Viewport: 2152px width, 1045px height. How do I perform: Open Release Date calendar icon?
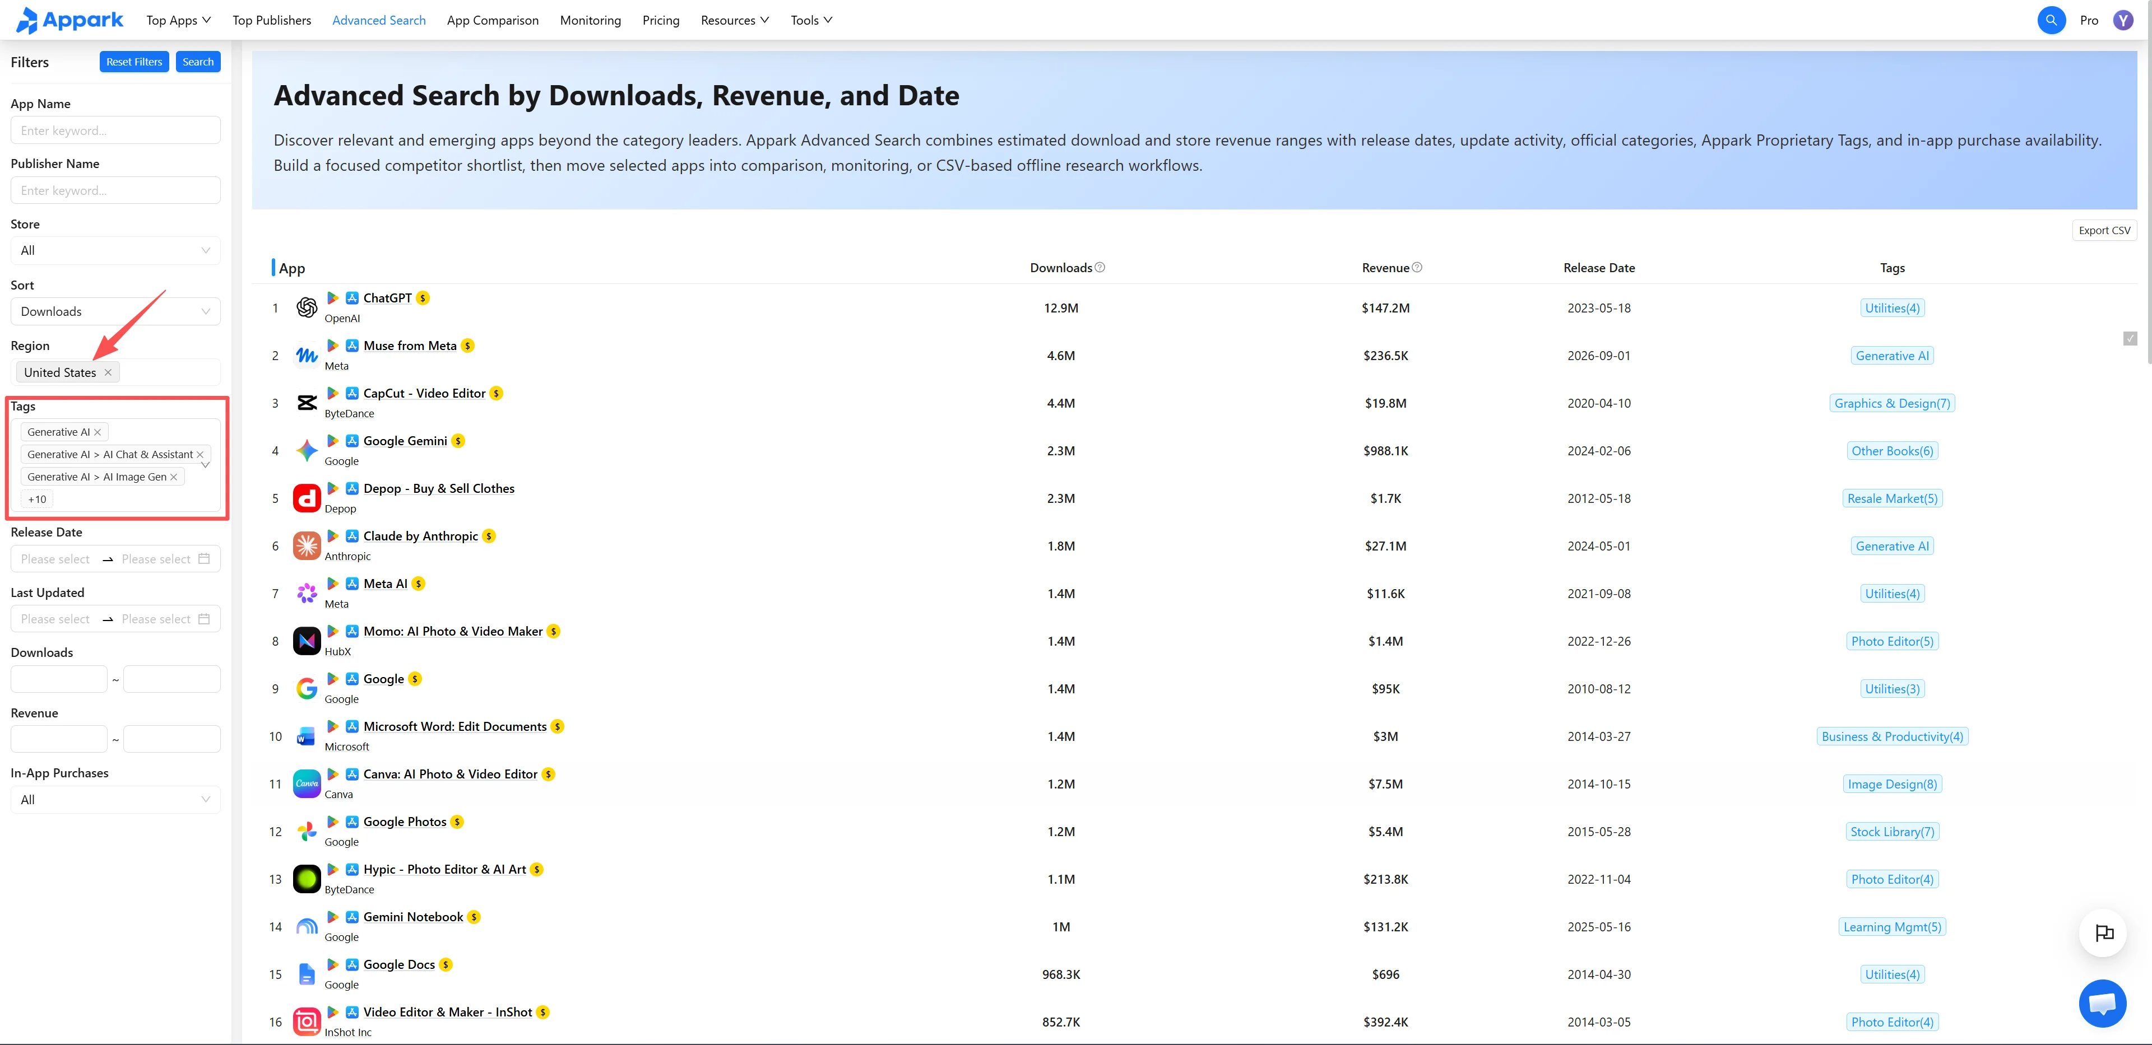204,558
